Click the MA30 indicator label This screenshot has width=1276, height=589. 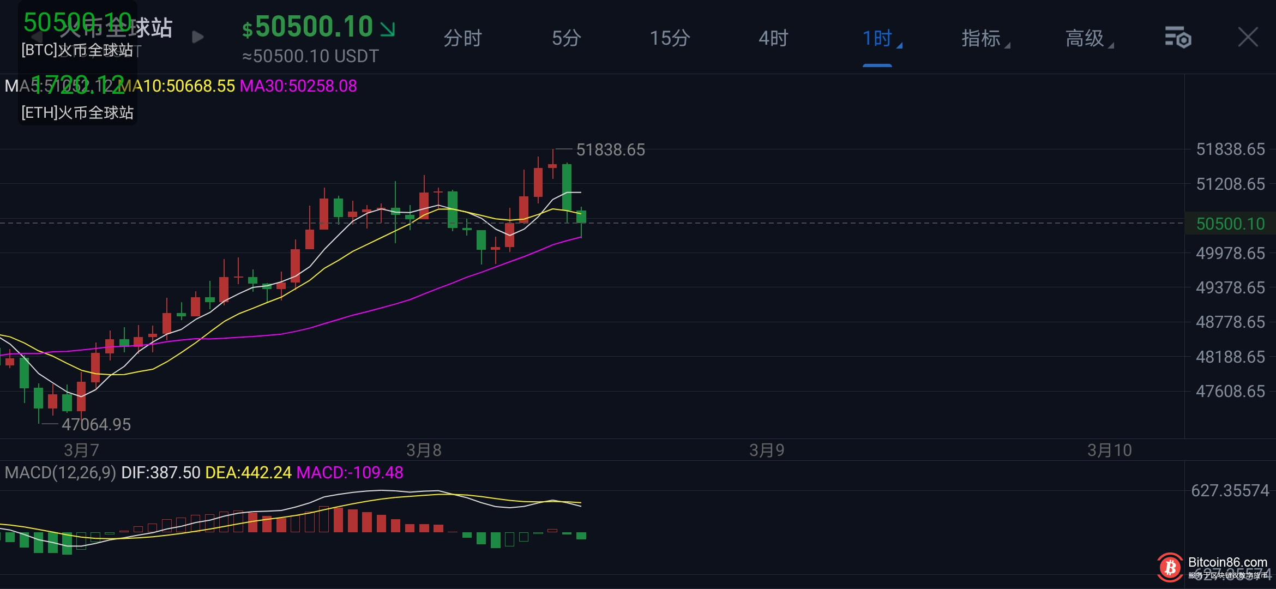pyautogui.click(x=298, y=86)
